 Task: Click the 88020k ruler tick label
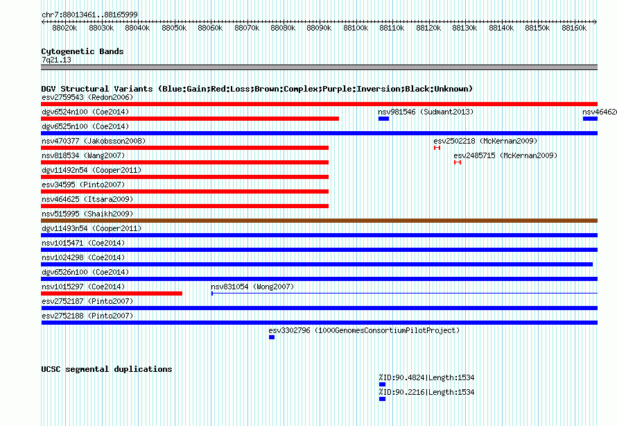point(64,28)
